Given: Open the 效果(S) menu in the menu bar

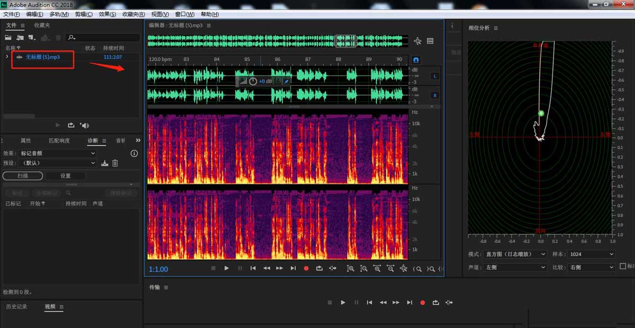Looking at the screenshot, I should [x=107, y=14].
